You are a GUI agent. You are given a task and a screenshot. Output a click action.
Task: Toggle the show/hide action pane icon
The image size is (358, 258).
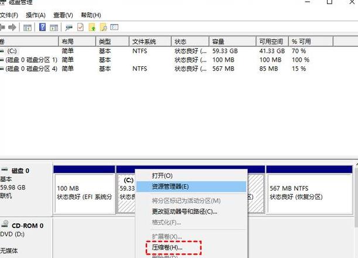tap(54, 28)
